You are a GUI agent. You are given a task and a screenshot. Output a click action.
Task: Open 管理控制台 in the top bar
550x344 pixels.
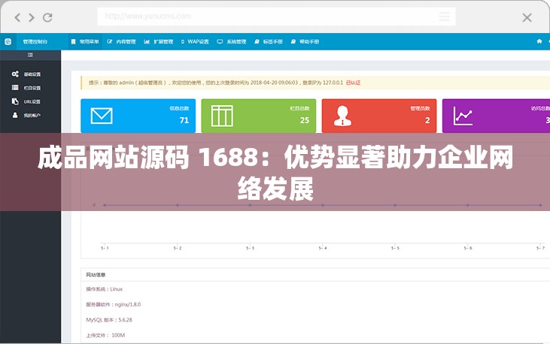35,42
